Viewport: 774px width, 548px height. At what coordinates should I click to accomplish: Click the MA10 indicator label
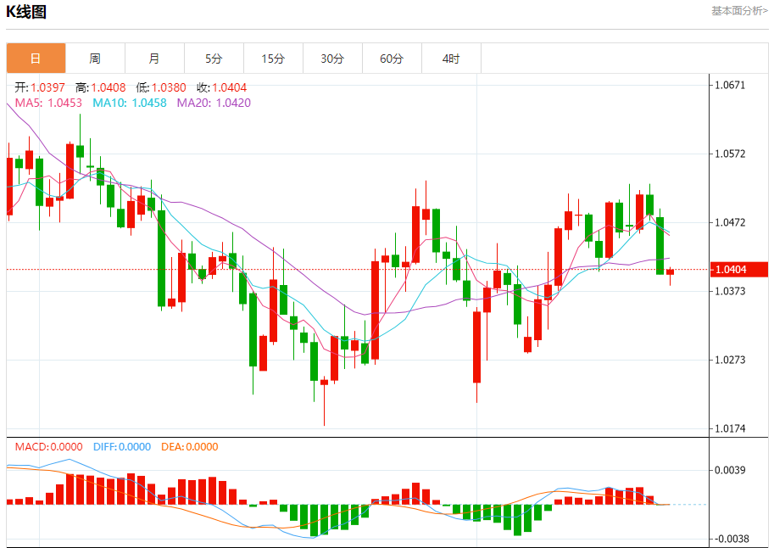coord(130,103)
